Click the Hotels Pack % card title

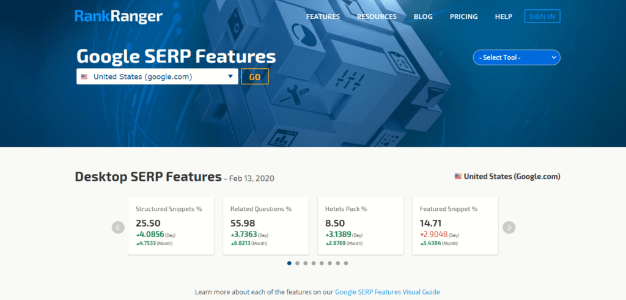tap(346, 209)
